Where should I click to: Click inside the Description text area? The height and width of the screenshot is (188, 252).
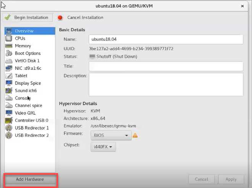(x=166, y=84)
